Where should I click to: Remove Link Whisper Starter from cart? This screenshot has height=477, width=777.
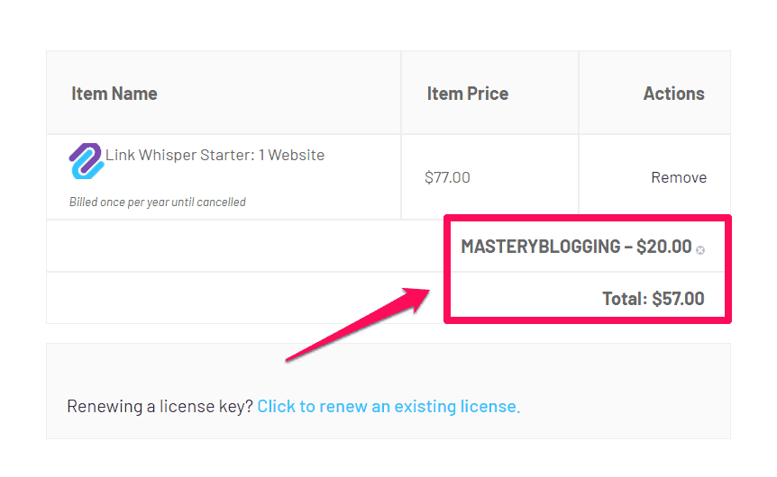[x=678, y=177]
